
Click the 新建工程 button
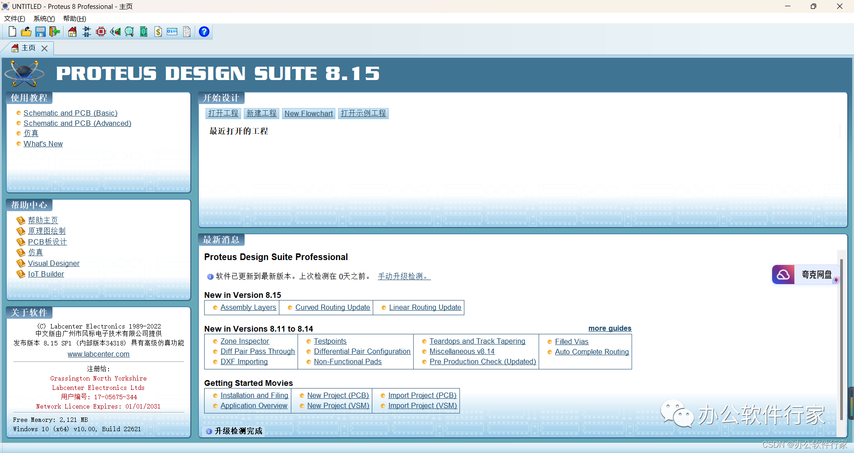[262, 113]
